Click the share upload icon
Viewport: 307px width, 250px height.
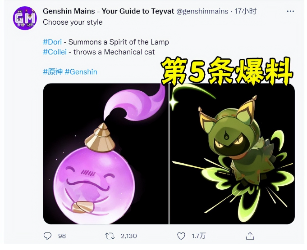pyautogui.click(x=250, y=236)
